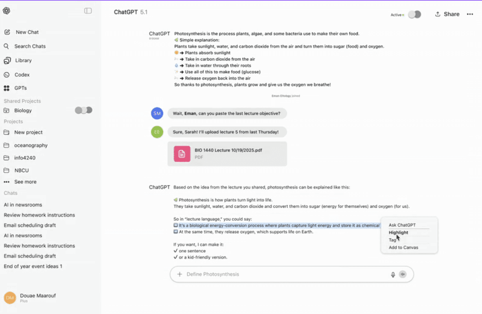The height and width of the screenshot is (314, 482).
Task: Click the Share button
Action: click(x=447, y=14)
